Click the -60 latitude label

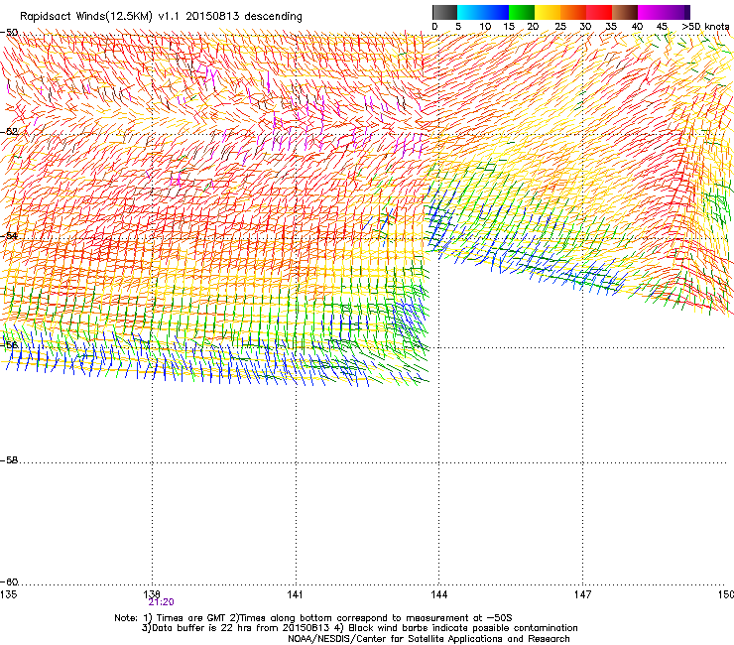pos(9,582)
